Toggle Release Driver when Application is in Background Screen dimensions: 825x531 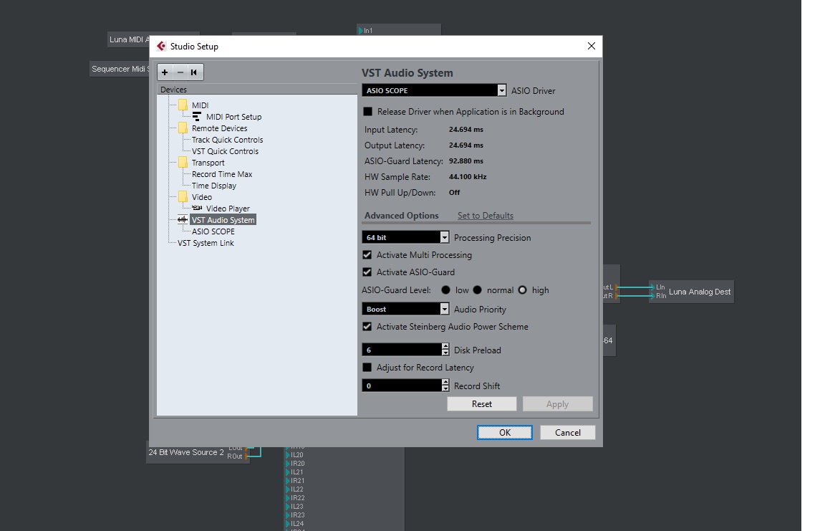point(367,111)
